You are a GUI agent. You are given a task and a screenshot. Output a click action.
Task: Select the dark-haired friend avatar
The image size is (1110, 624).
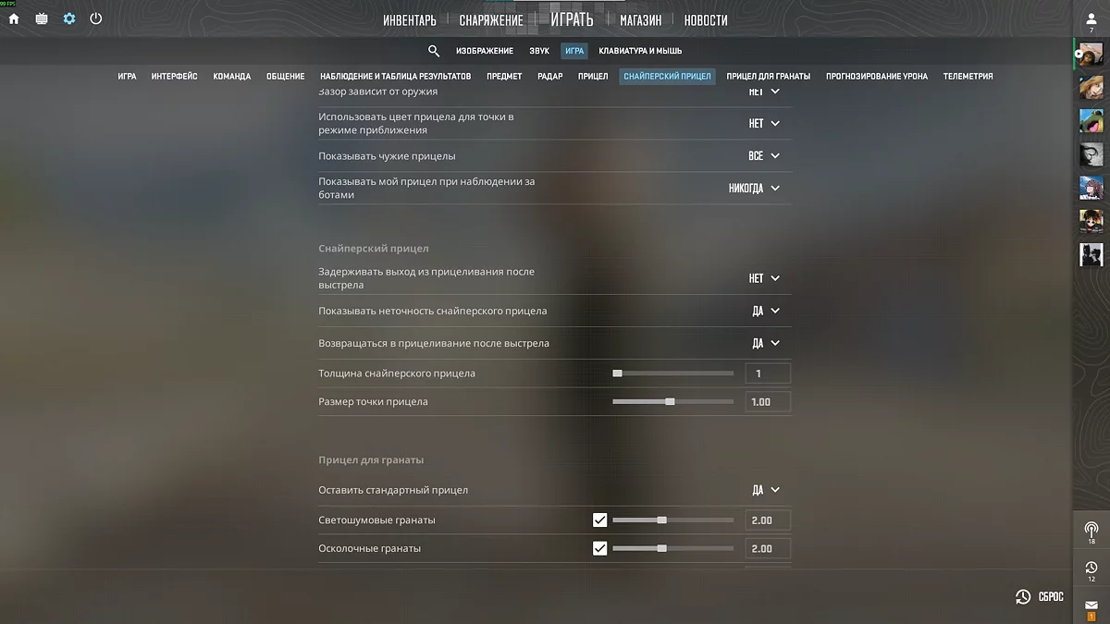click(1091, 221)
